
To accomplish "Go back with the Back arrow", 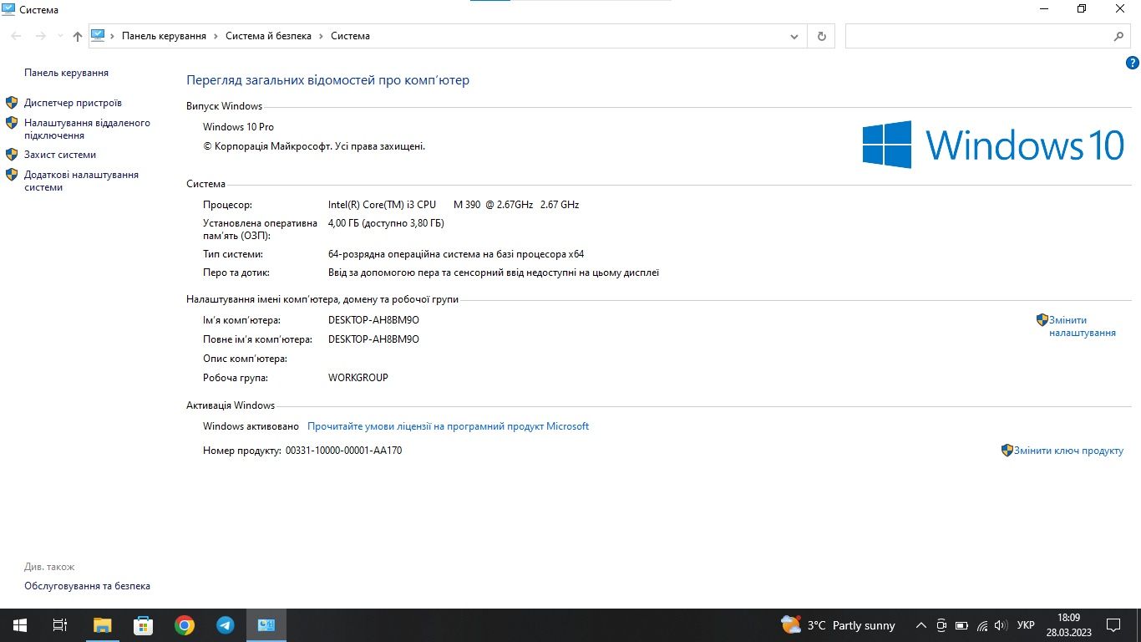I will pyautogui.click(x=16, y=36).
